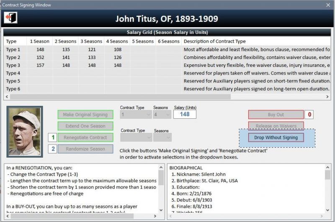Screen dimensions: 335x222
Task: Click the Randomize Season button
Action: (x=85, y=149)
